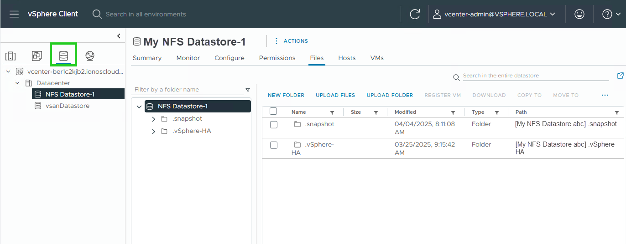Switch to Hosts and Clusters inventory view

10,56
